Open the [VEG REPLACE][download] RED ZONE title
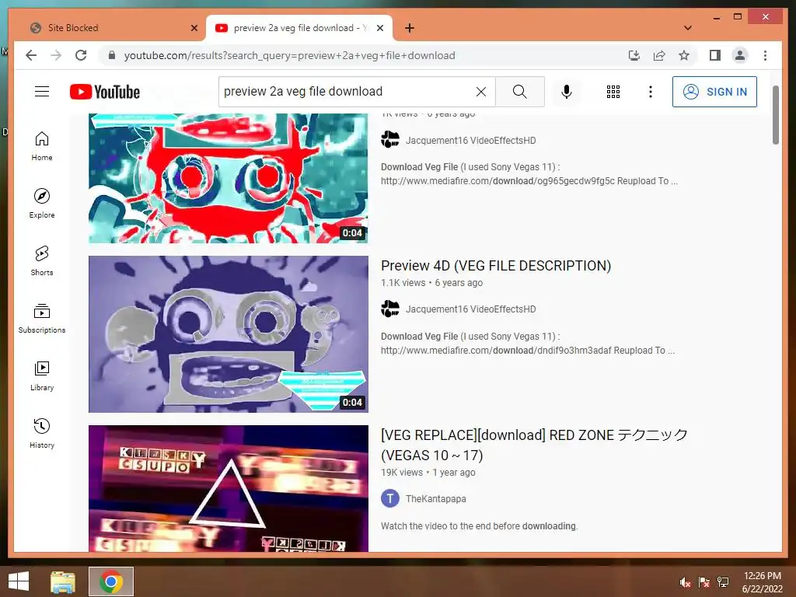The image size is (796, 597). [534, 445]
